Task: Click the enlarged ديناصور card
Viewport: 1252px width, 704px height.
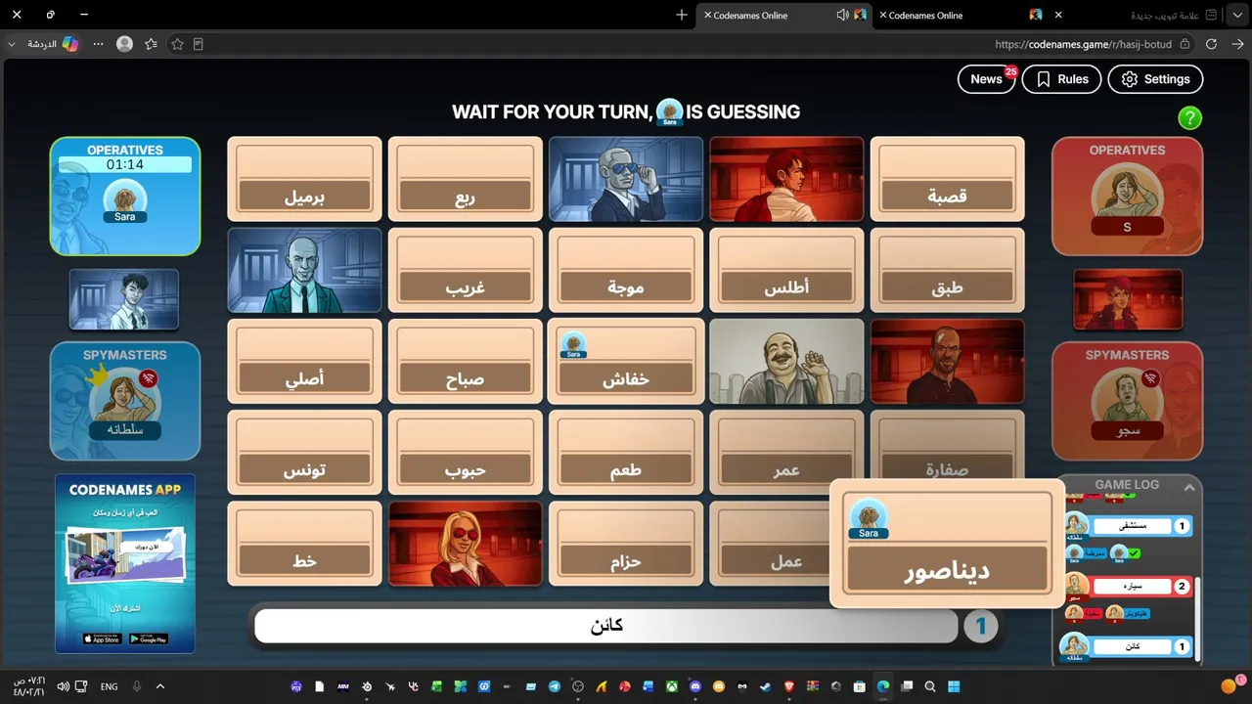Action: (x=947, y=544)
